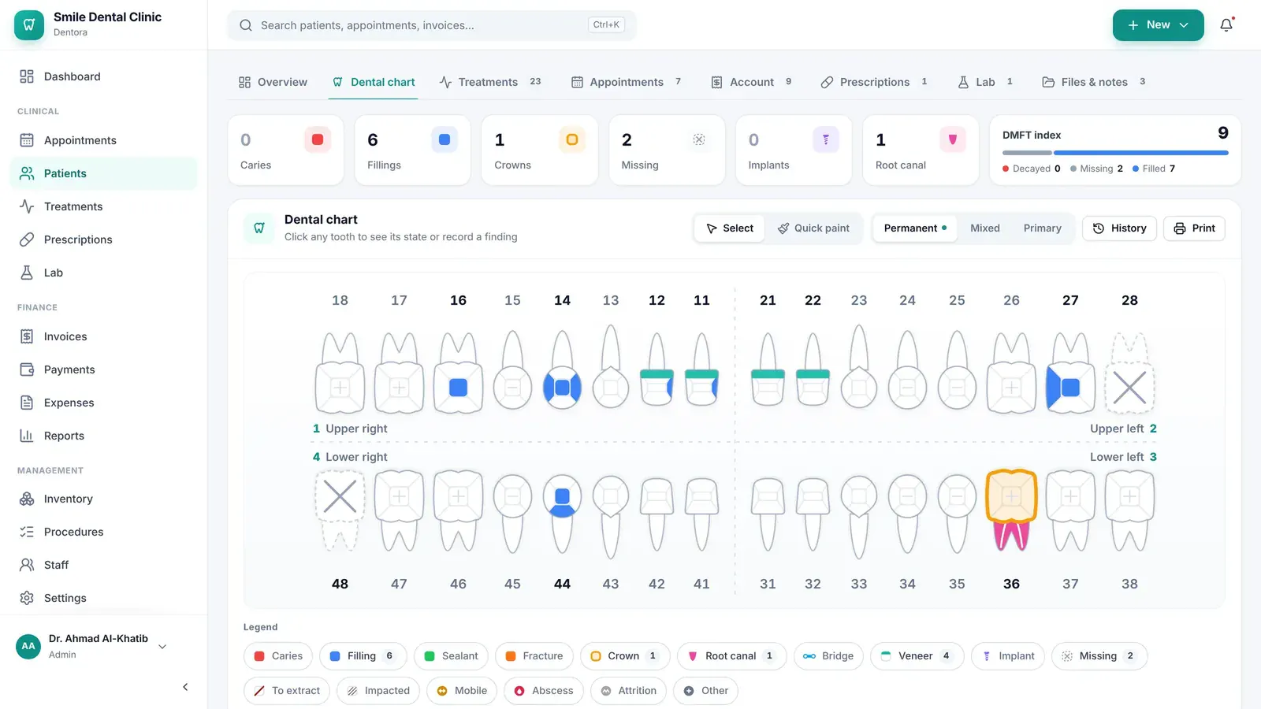Expand the New button dropdown

pos(1158,25)
